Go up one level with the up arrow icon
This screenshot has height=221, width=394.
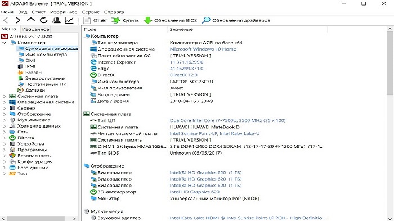[30, 20]
